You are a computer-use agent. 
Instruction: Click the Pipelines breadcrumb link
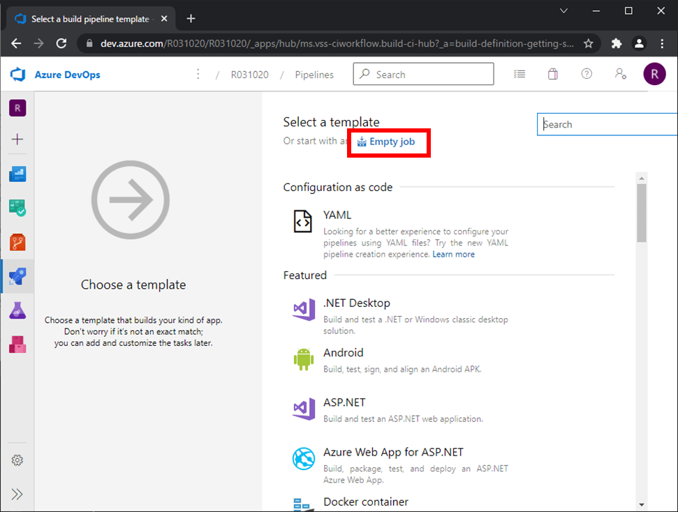point(314,75)
